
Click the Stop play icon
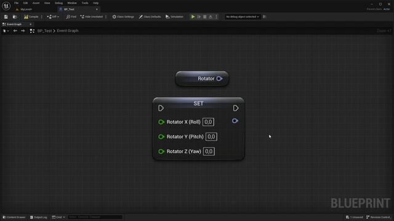tap(205, 17)
